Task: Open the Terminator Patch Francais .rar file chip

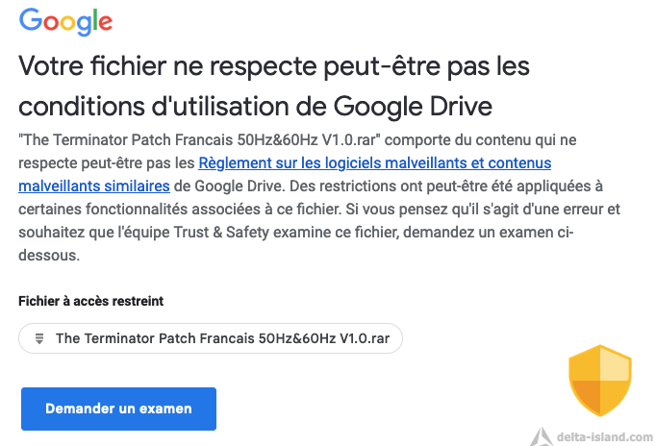Action: pos(211,338)
